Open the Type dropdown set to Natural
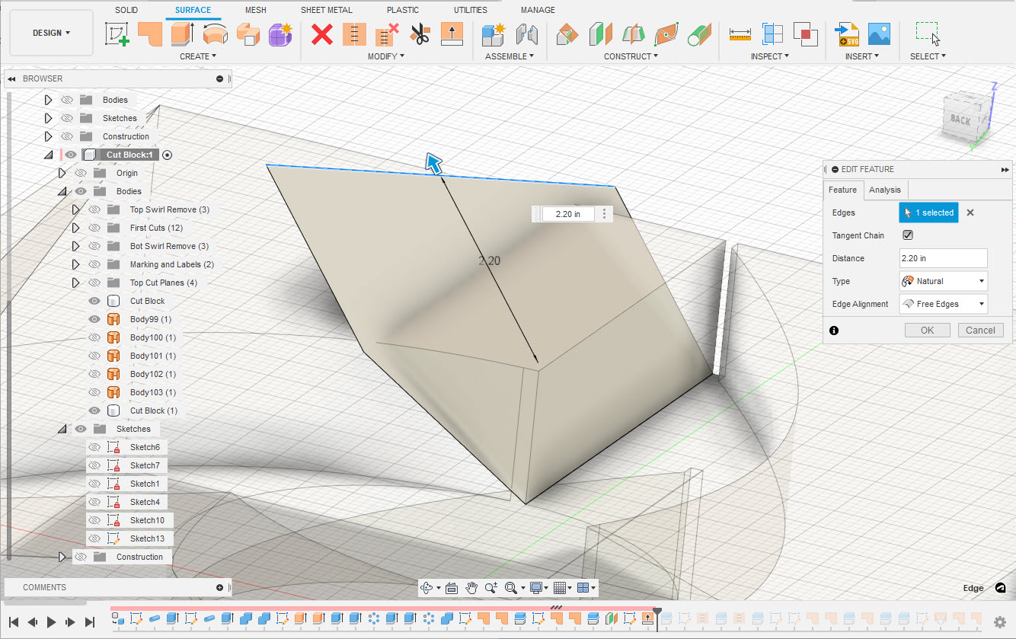The width and height of the screenshot is (1016, 639). [x=943, y=281]
